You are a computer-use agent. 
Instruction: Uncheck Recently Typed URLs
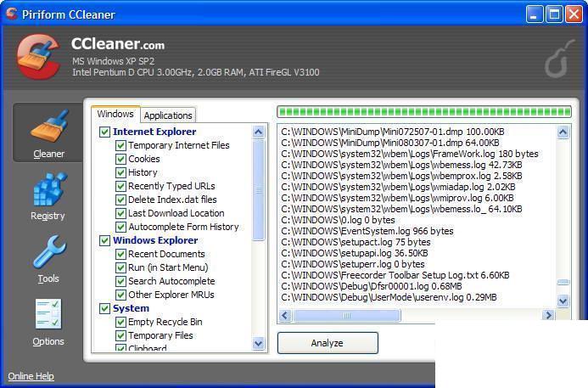pos(120,186)
